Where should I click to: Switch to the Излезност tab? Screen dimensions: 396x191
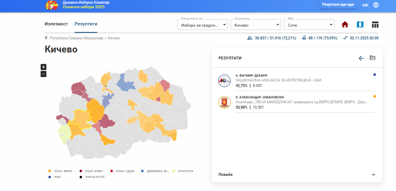point(56,24)
